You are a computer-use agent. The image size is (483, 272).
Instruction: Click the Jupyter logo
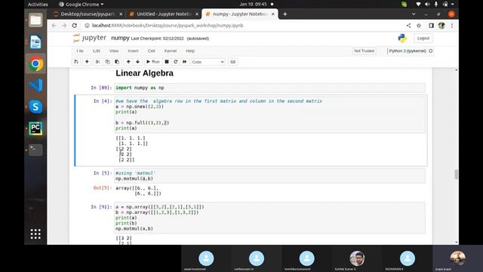(90, 38)
